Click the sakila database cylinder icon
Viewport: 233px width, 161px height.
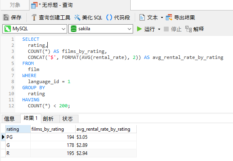click(x=74, y=29)
